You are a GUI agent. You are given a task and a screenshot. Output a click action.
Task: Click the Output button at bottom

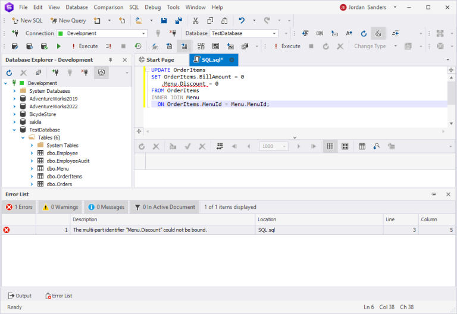click(x=20, y=296)
